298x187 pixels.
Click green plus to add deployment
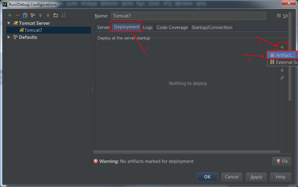point(282,47)
